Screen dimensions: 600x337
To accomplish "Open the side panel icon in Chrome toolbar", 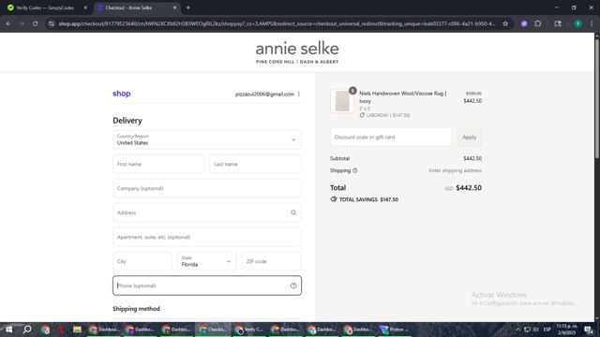I will tap(558, 23).
